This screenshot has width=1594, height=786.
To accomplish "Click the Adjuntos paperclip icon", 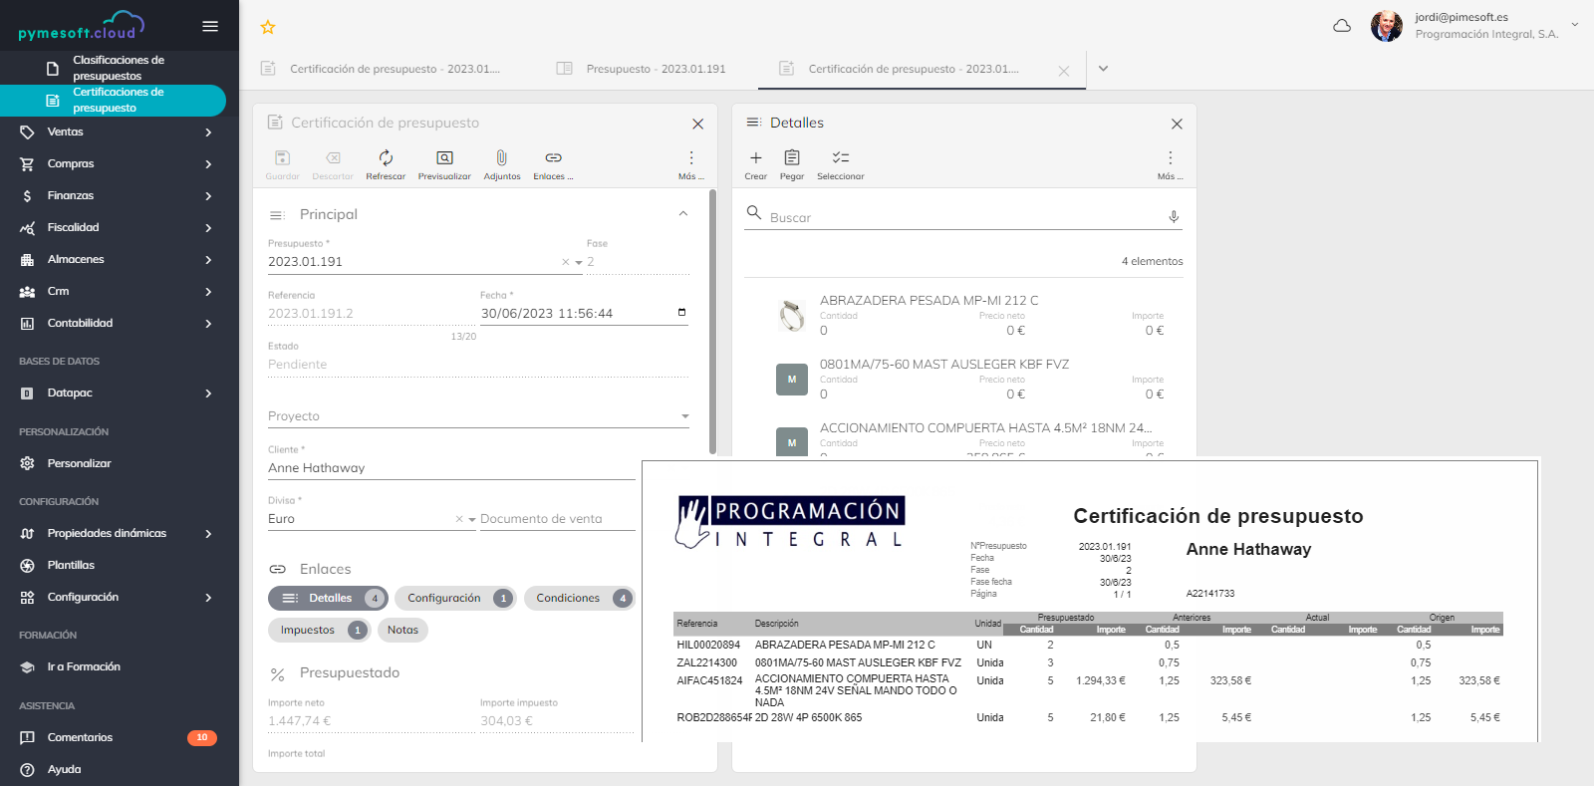I will tap(502, 158).
